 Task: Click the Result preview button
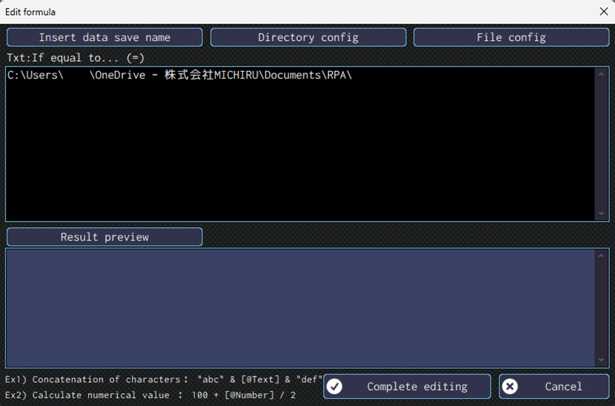[105, 237]
